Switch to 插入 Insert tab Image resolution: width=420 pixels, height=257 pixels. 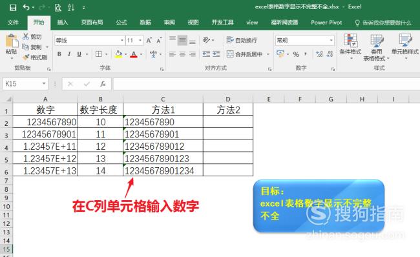63,23
